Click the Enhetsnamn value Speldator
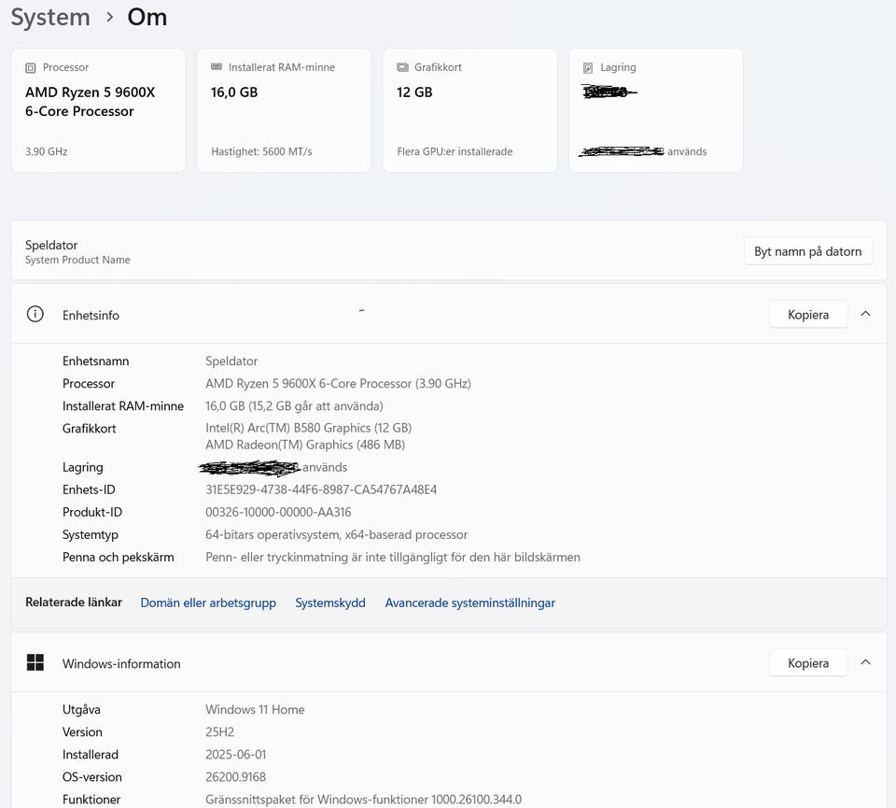The image size is (896, 808). click(231, 361)
